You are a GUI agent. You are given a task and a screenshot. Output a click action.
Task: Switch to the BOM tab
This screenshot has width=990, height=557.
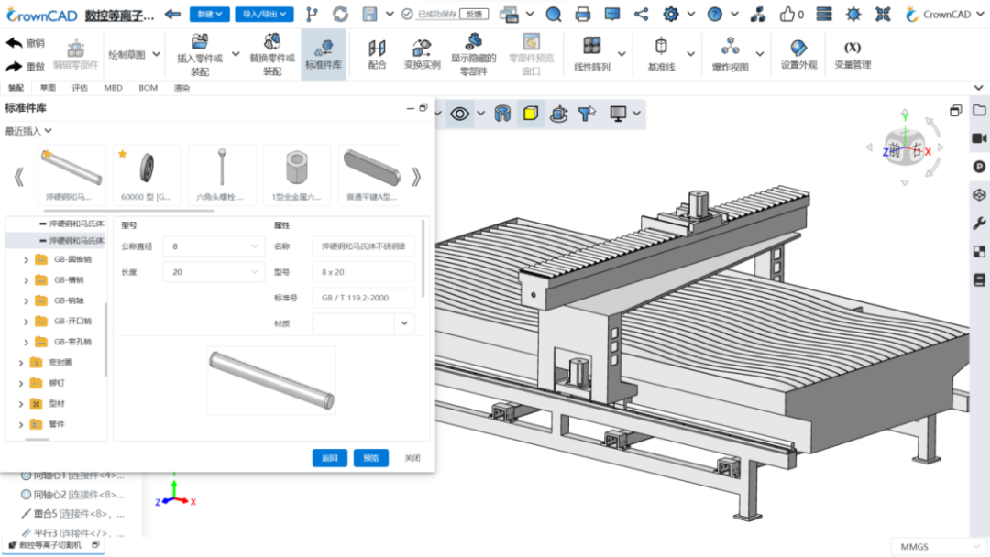[x=148, y=88]
